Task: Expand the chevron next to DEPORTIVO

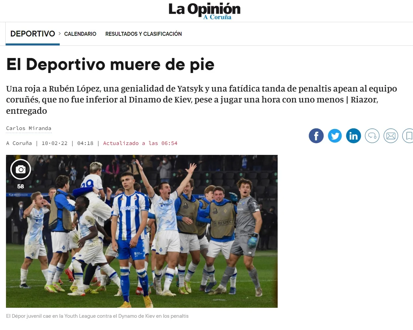Action: [x=60, y=33]
